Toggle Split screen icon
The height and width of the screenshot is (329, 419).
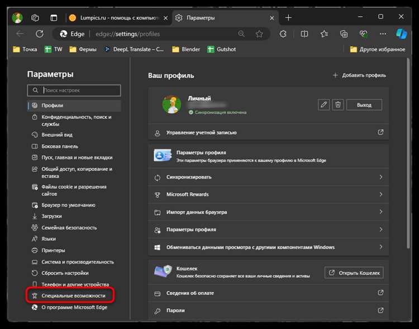point(304,34)
